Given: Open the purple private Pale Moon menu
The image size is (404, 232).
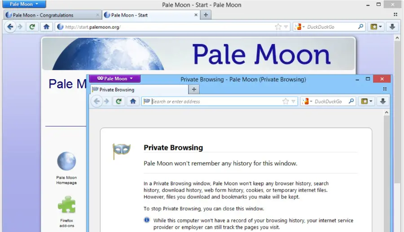Looking at the screenshot, I should pos(115,78).
